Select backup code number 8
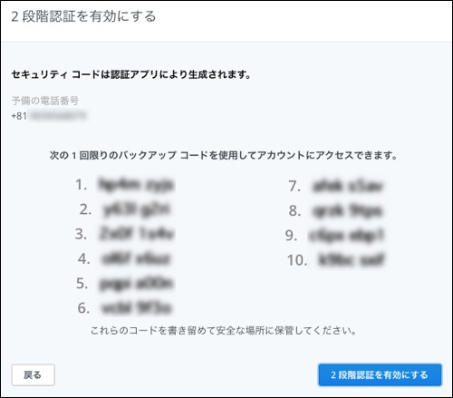Viewport: 453px width, 398px height. (x=348, y=210)
